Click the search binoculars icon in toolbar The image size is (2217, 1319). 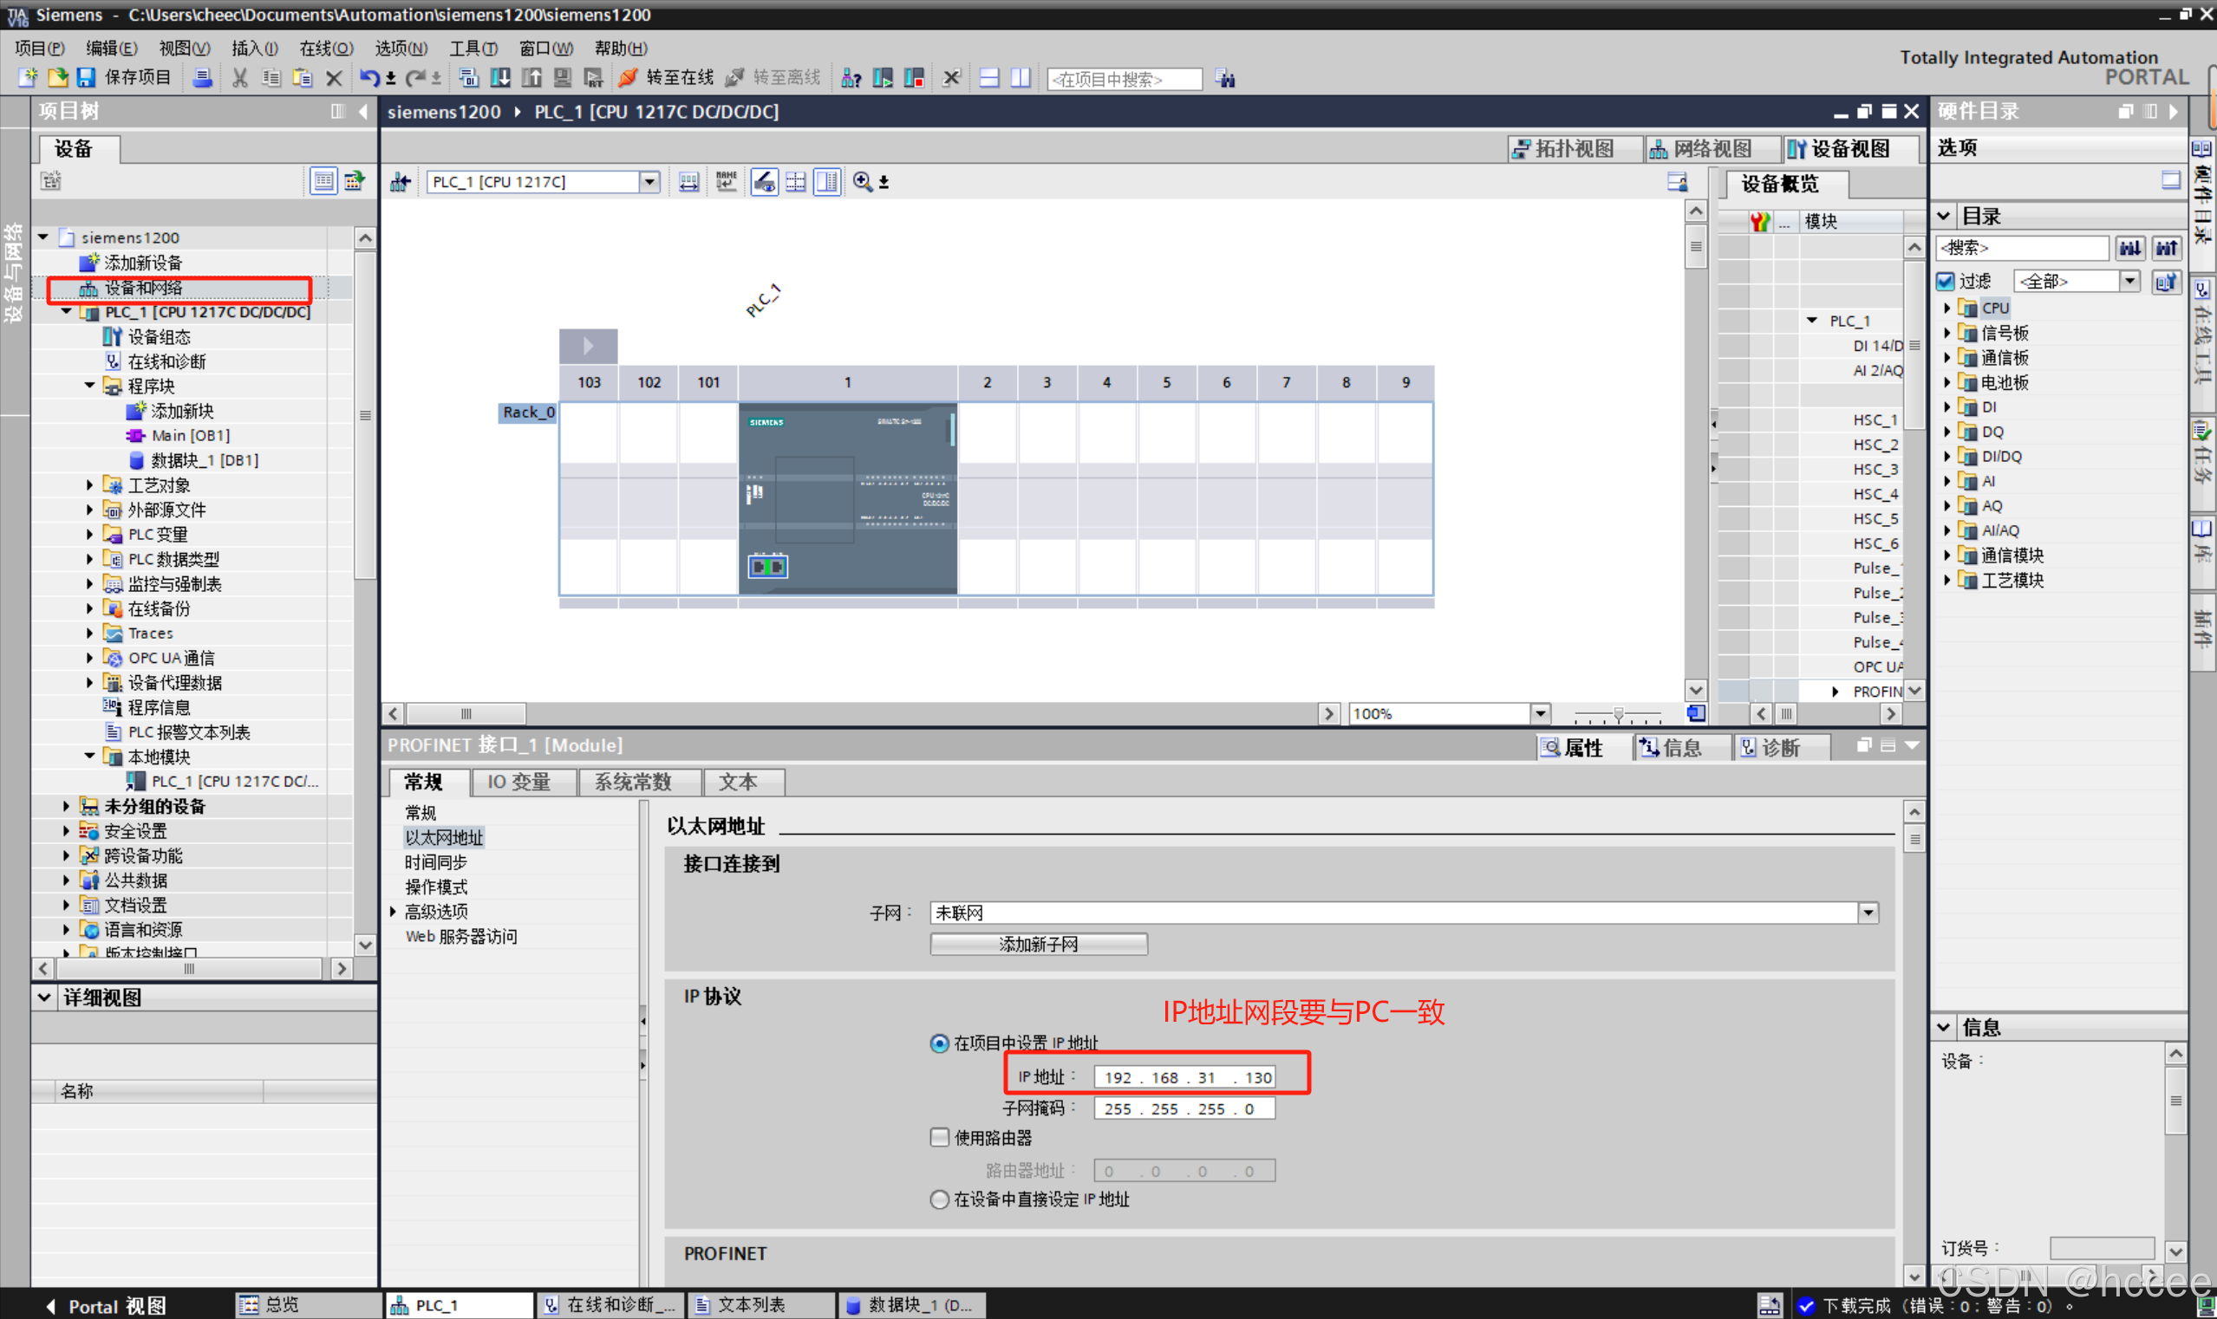coord(1226,79)
